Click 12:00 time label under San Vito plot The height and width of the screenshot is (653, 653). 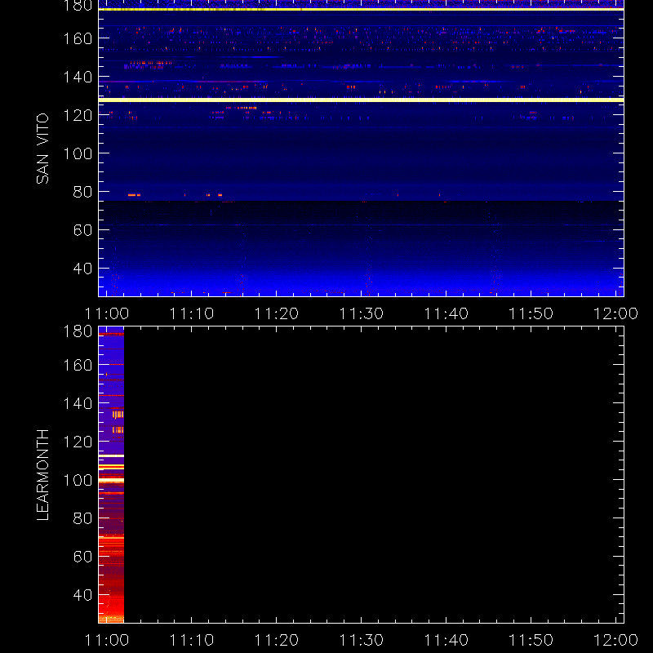point(615,313)
